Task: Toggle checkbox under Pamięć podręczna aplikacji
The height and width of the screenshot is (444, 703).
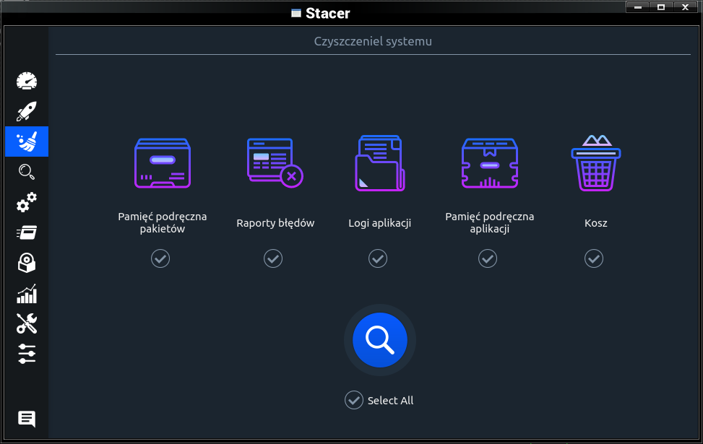Action: click(488, 258)
